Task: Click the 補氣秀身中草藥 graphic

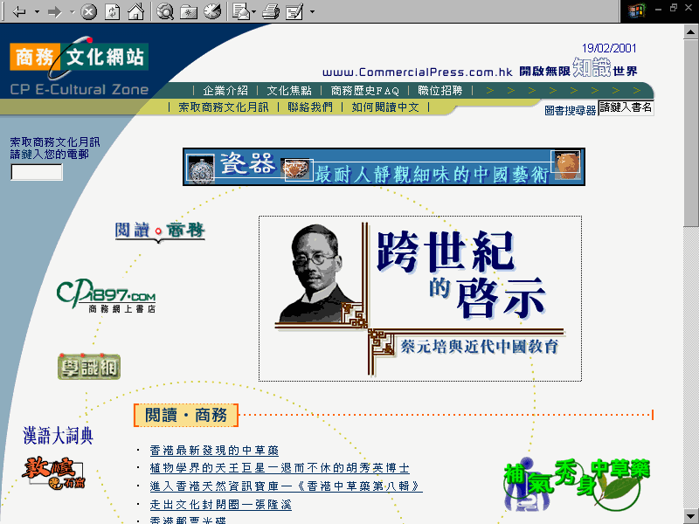Action: tap(577, 485)
